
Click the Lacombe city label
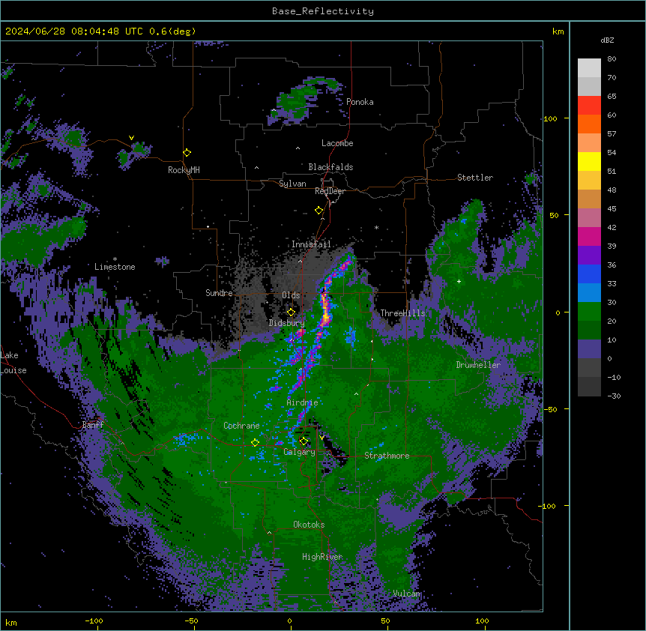click(x=337, y=143)
